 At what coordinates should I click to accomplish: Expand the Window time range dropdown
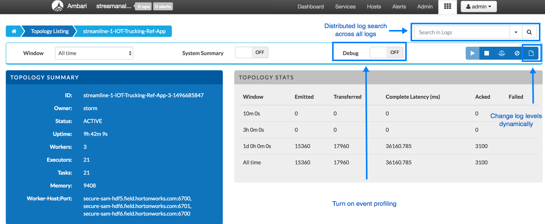coord(94,54)
